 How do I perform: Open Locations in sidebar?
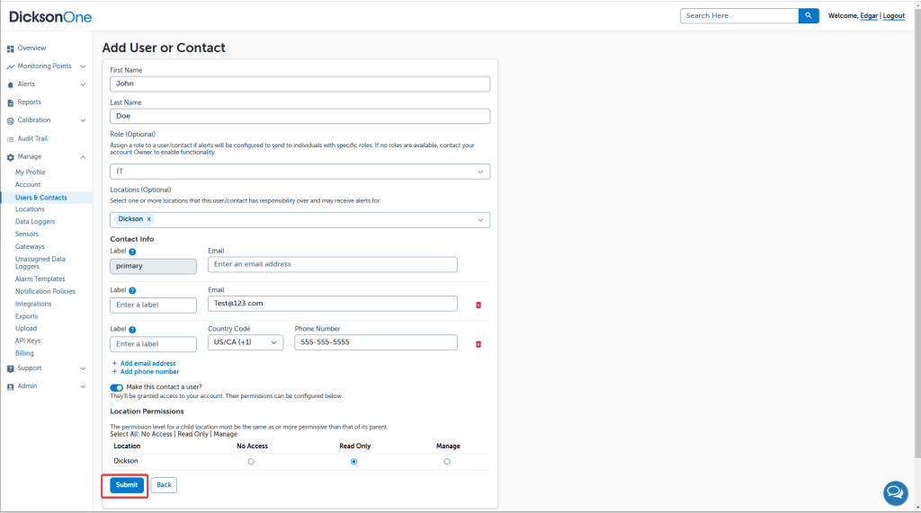coord(30,209)
